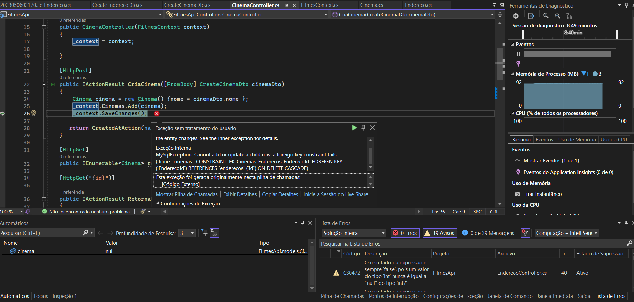Viewport: 634px width, 302px height.
Task: Collapse the Configurações de Exceção section
Action: (157, 203)
